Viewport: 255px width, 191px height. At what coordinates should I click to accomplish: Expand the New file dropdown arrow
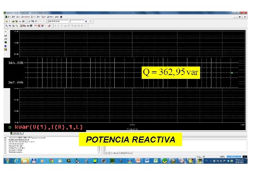pos(9,21)
